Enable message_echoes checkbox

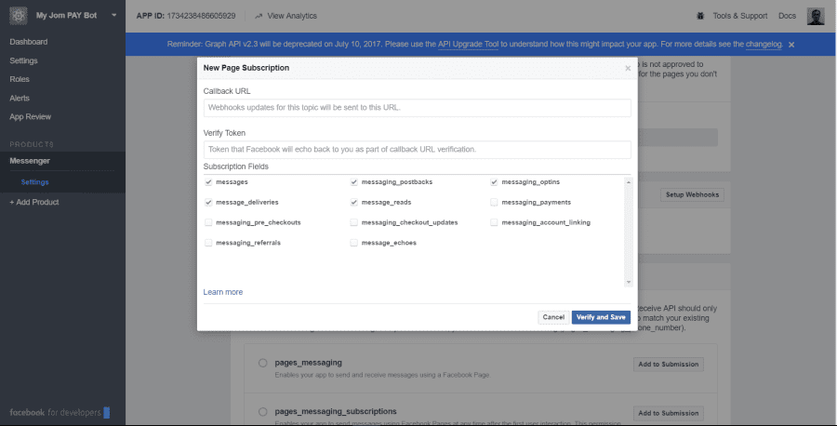[x=354, y=243]
